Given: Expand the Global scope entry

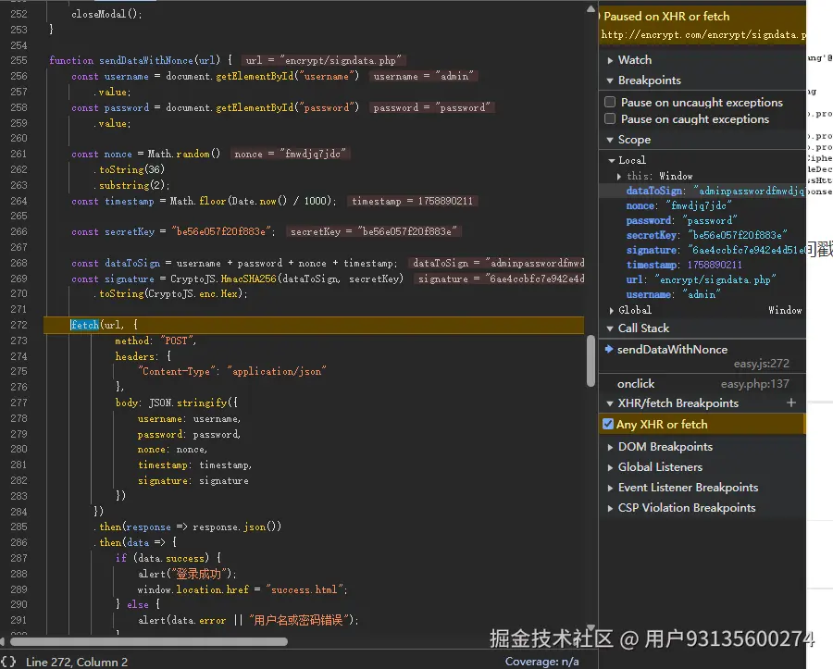Looking at the screenshot, I should (x=612, y=311).
